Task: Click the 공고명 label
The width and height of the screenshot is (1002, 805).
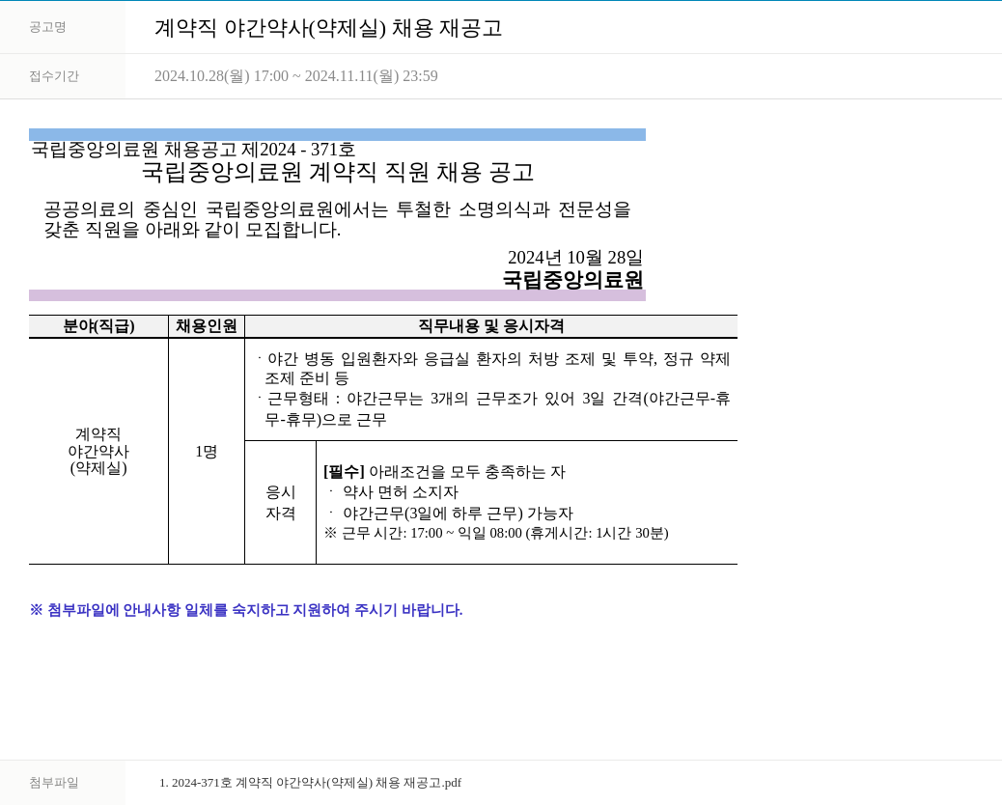Action: coord(47,27)
